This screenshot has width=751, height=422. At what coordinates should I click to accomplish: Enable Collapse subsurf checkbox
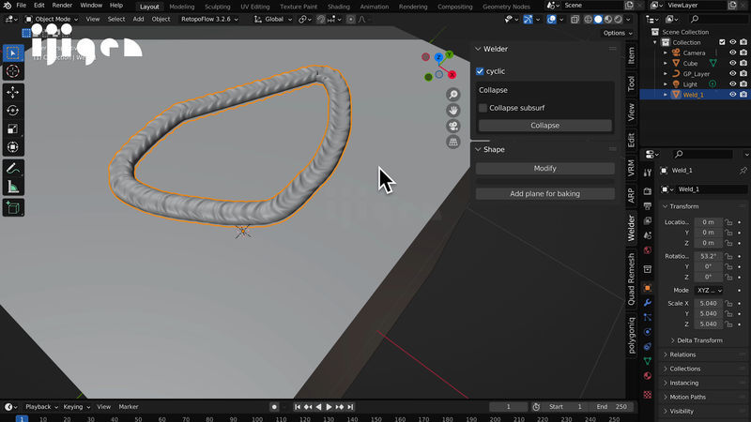point(483,108)
